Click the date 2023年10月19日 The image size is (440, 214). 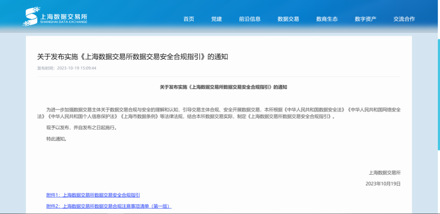[x=383, y=184]
